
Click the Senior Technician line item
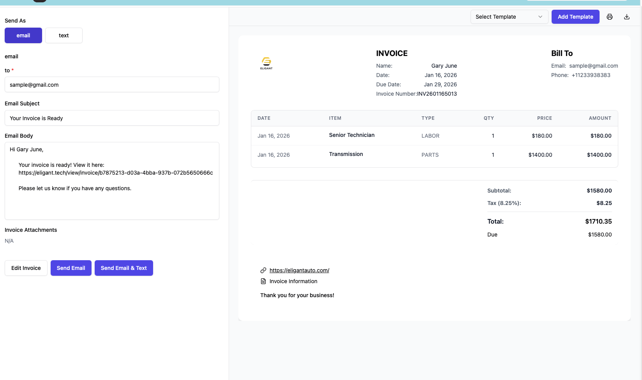351,135
